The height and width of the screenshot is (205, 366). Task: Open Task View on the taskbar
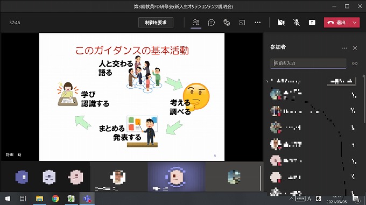pyautogui.click(x=23, y=199)
